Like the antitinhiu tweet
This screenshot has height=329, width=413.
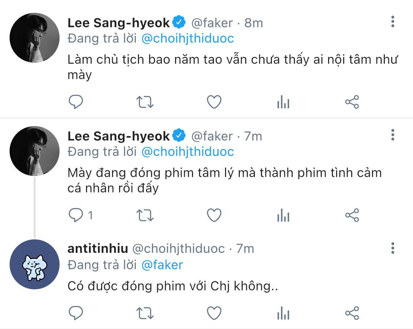[x=214, y=313]
